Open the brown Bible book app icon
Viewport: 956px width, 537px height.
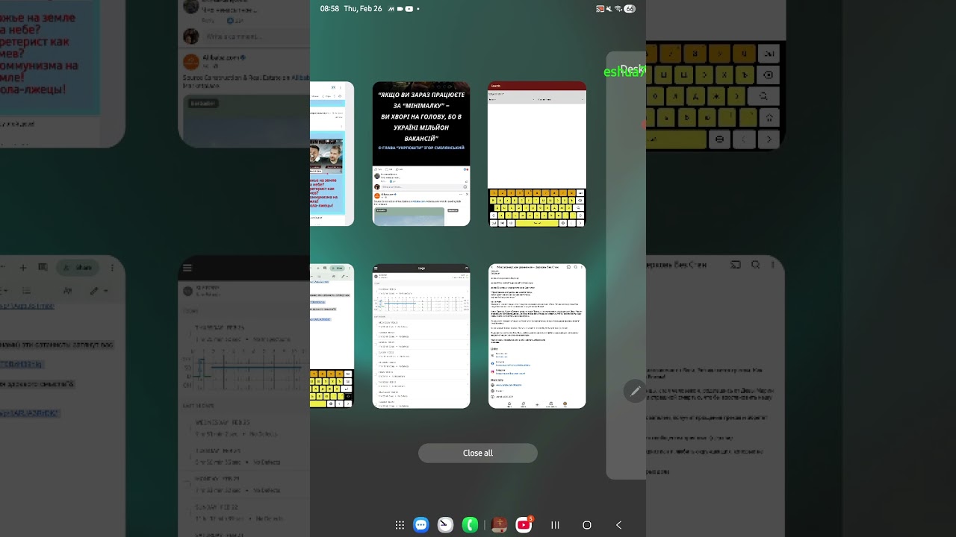(500, 525)
